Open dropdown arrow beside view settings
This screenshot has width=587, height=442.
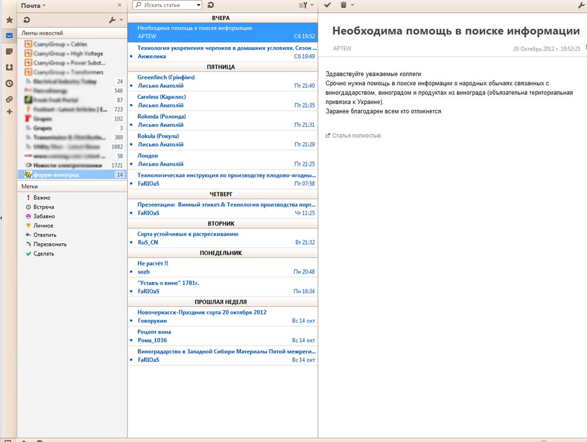click(312, 5)
